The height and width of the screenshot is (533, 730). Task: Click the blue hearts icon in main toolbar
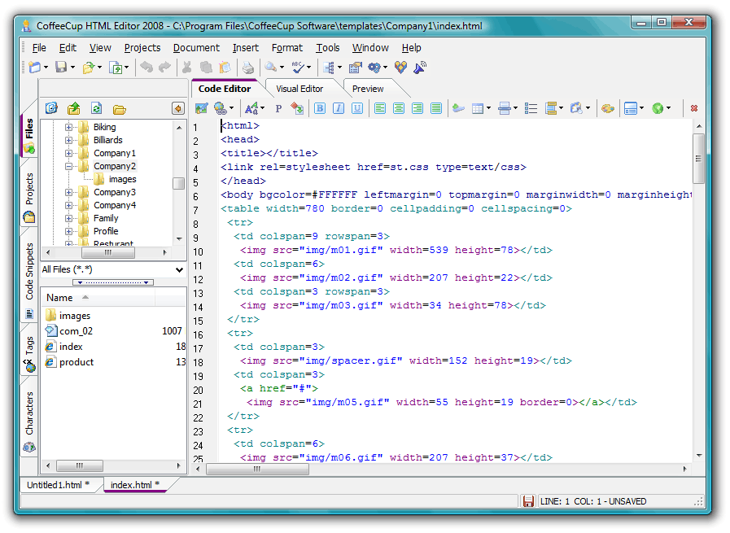point(401,68)
